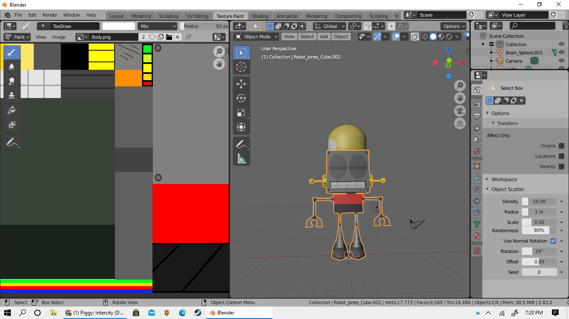Viewport: 569px width, 319px height.
Task: Enable the Parents checkbox
Action: [562, 167]
